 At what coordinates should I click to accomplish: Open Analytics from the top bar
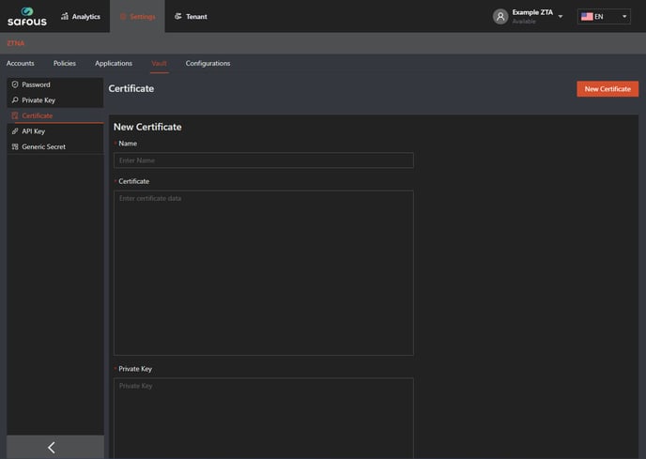click(81, 17)
